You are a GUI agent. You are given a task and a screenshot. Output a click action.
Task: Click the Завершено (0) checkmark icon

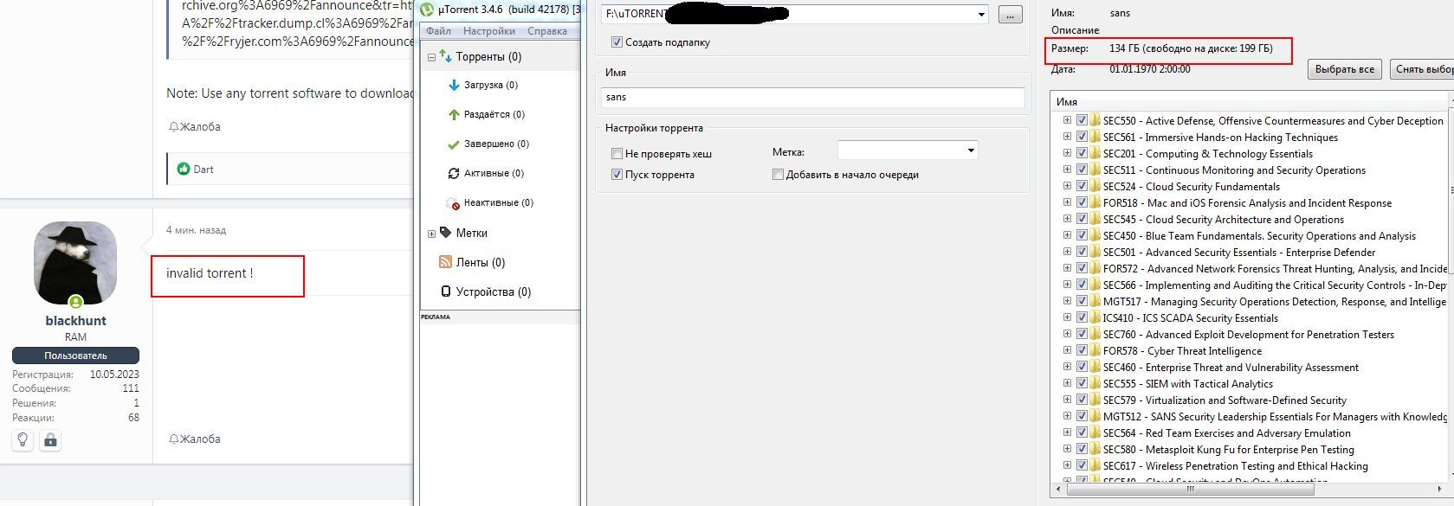point(454,144)
